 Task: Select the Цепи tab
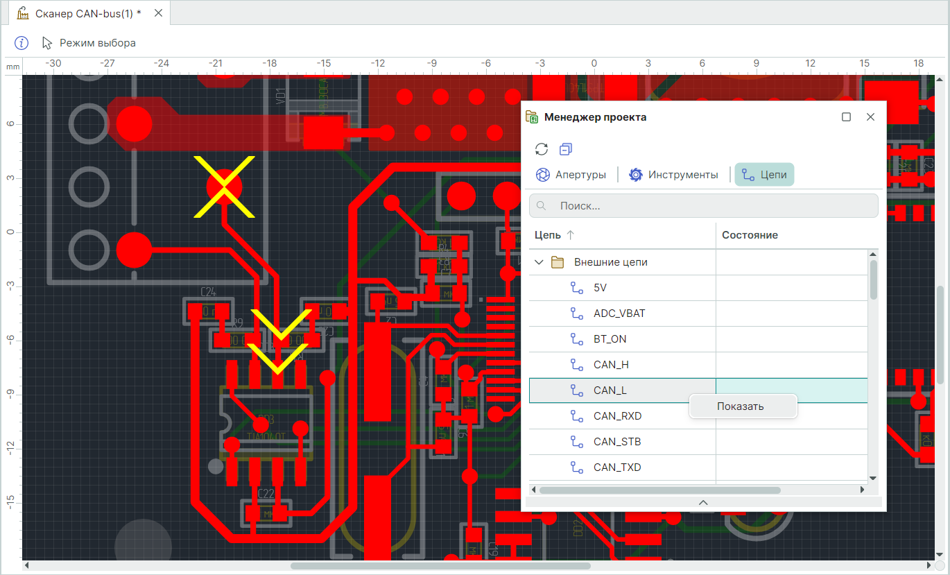(764, 175)
